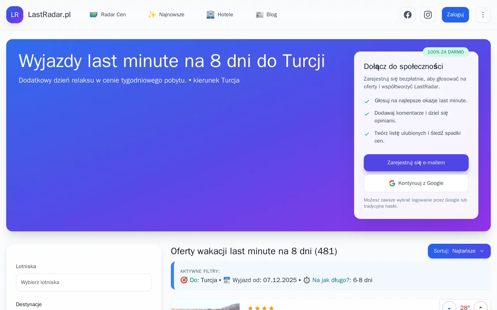Upvote the offer with red up arrow
The image size is (497, 310).
tap(481, 307)
